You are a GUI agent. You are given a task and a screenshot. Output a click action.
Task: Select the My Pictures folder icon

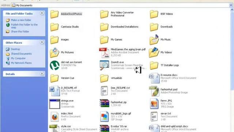(54, 52)
